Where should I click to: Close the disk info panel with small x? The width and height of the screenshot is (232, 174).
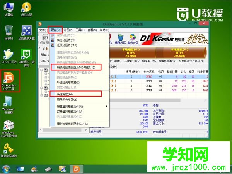tap(39, 48)
